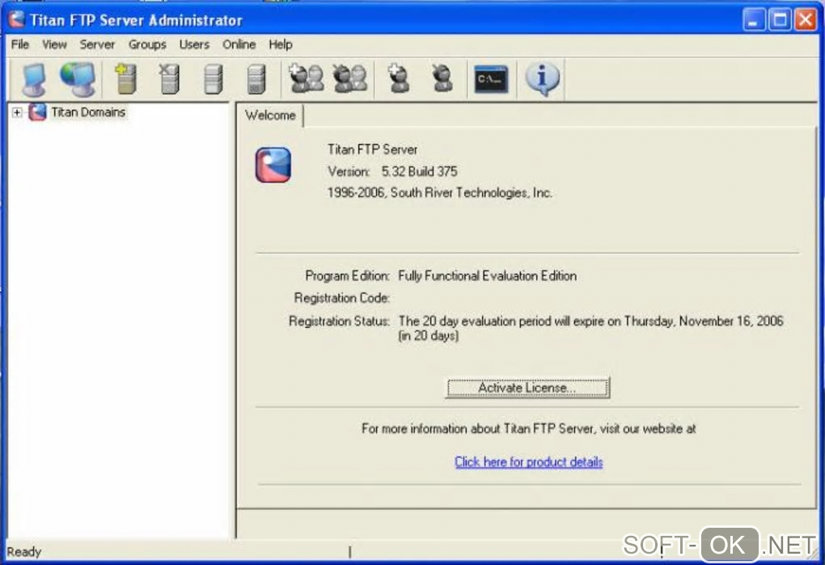Open the 'Click here for product details' link
The image size is (825, 565).
tap(528, 461)
